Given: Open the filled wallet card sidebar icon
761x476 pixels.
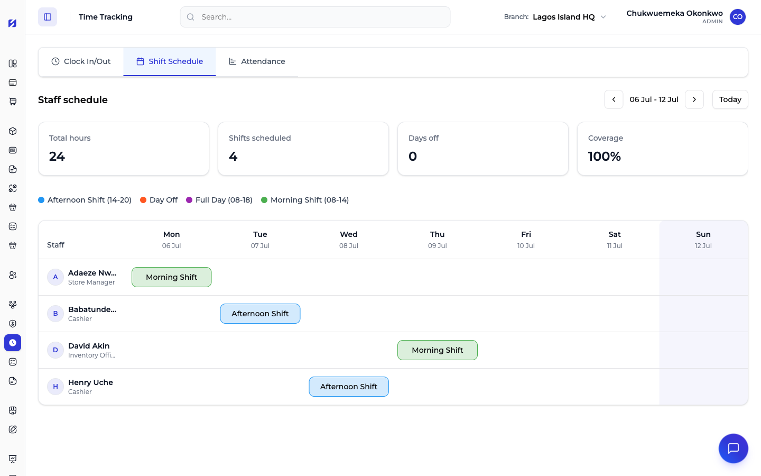Looking at the screenshot, I should point(13,150).
